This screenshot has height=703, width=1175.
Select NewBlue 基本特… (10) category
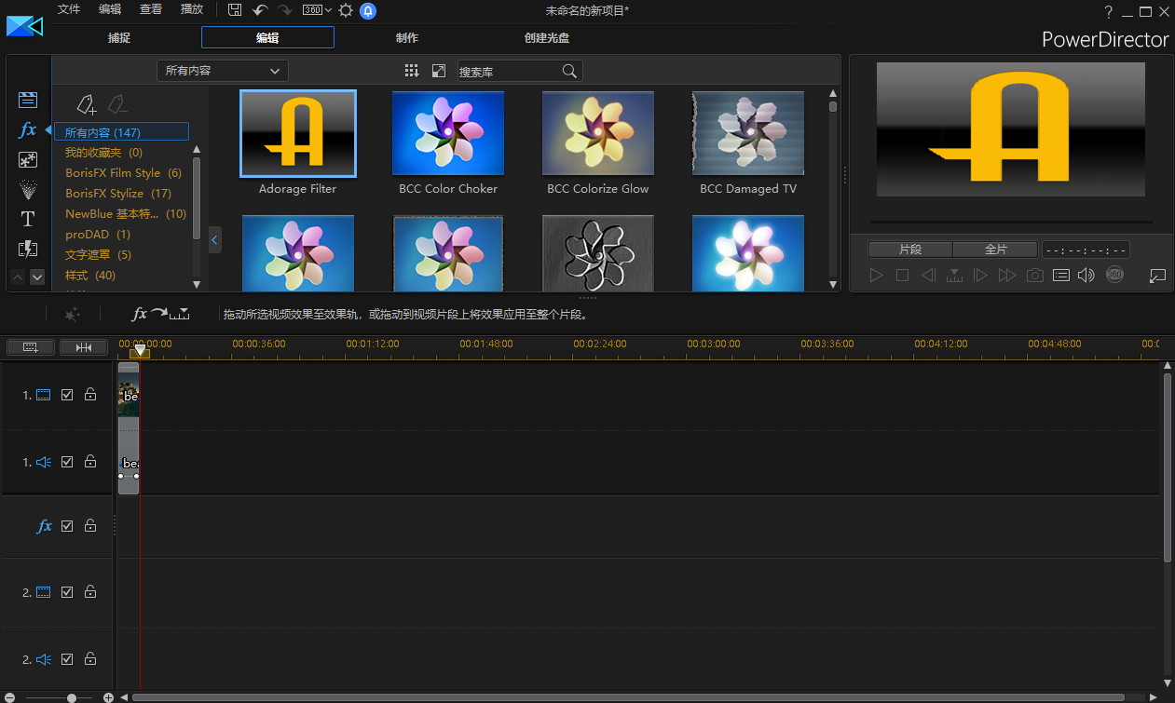click(126, 214)
